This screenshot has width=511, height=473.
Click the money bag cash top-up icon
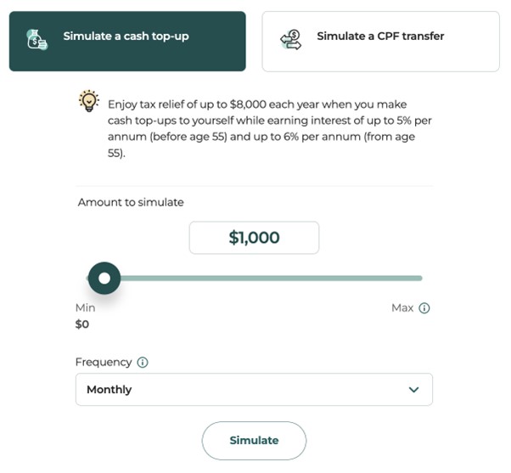36,39
